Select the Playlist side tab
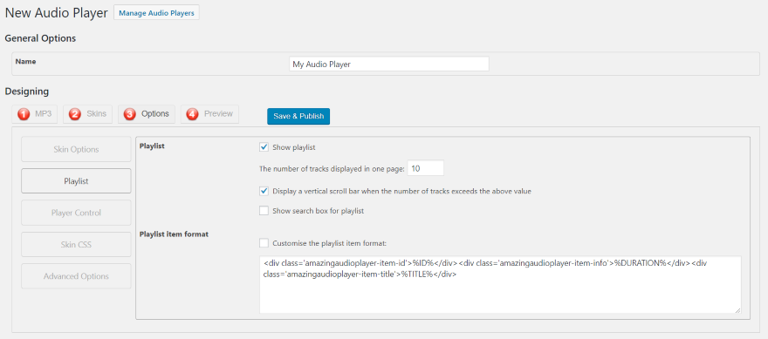Screen dimensions: 768x339 pos(76,181)
